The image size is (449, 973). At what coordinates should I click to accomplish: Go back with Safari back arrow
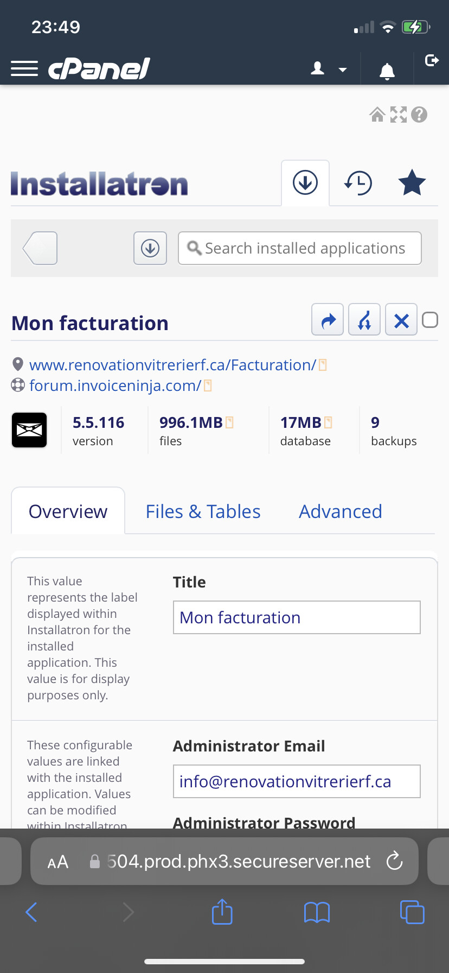point(31,912)
